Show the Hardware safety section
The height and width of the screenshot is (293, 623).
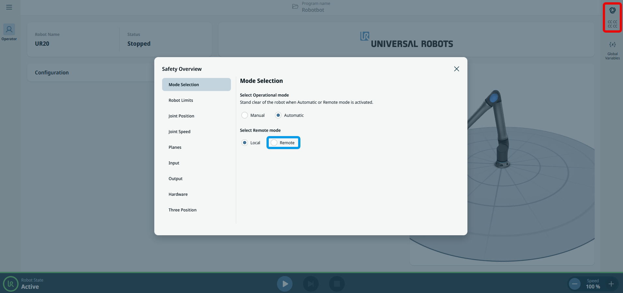[x=178, y=194]
